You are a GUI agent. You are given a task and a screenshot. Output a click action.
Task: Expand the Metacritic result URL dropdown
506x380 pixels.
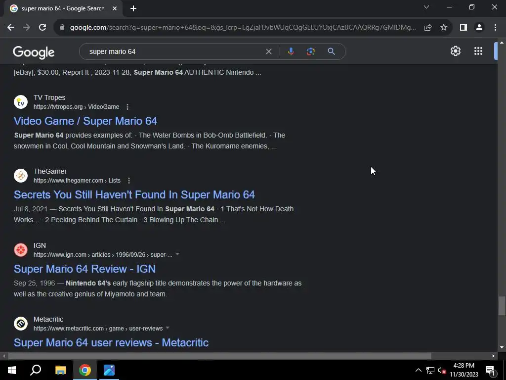(168, 328)
